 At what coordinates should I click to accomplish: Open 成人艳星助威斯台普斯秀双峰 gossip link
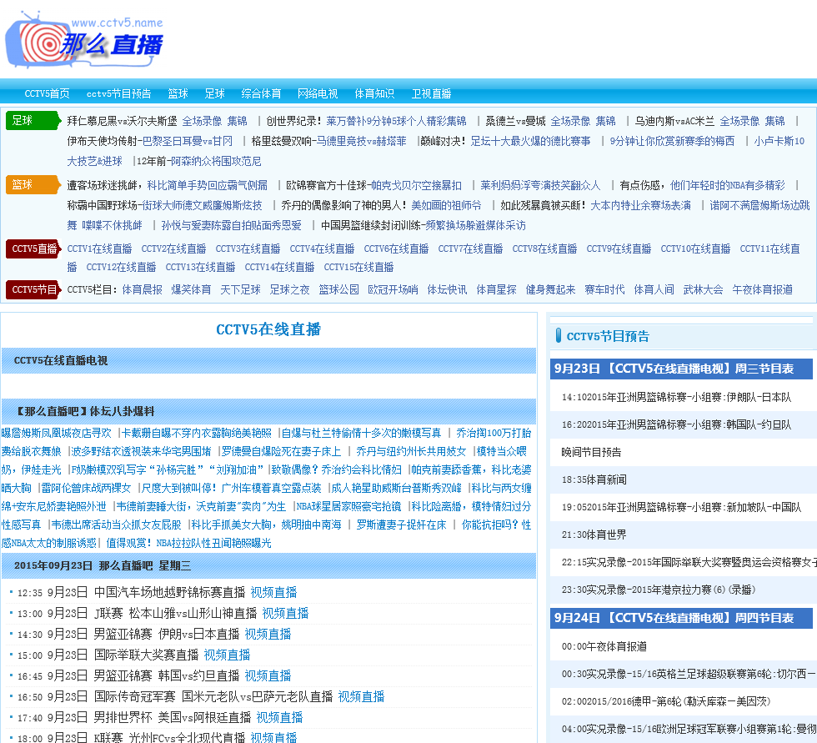(x=397, y=488)
